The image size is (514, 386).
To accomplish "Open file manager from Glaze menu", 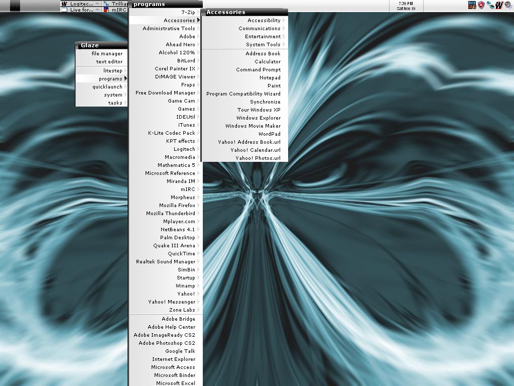I will tap(101, 53).
